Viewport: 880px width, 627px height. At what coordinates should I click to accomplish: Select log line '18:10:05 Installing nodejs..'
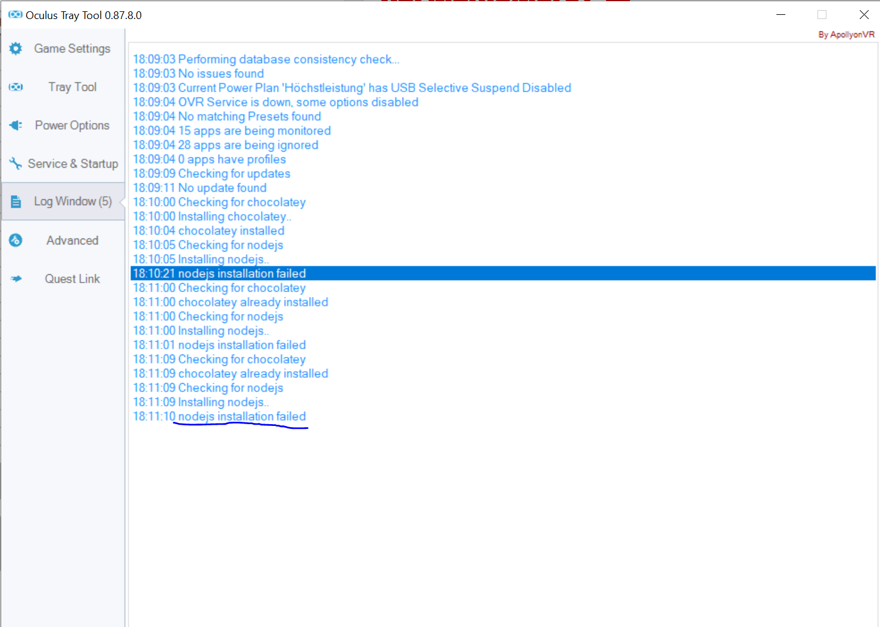201,259
